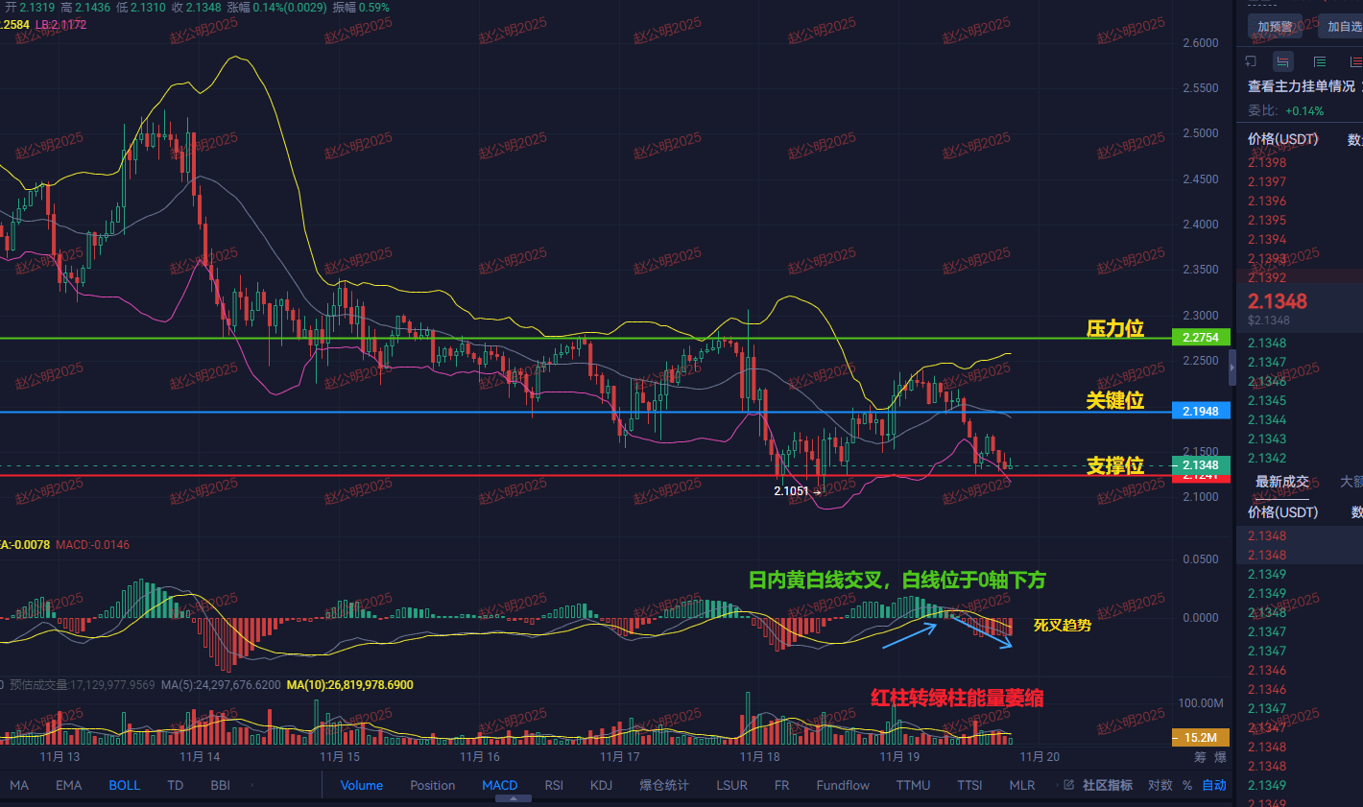Open the MACD settings expander arrow
This screenshot has height=807, width=1363.
[x=514, y=796]
